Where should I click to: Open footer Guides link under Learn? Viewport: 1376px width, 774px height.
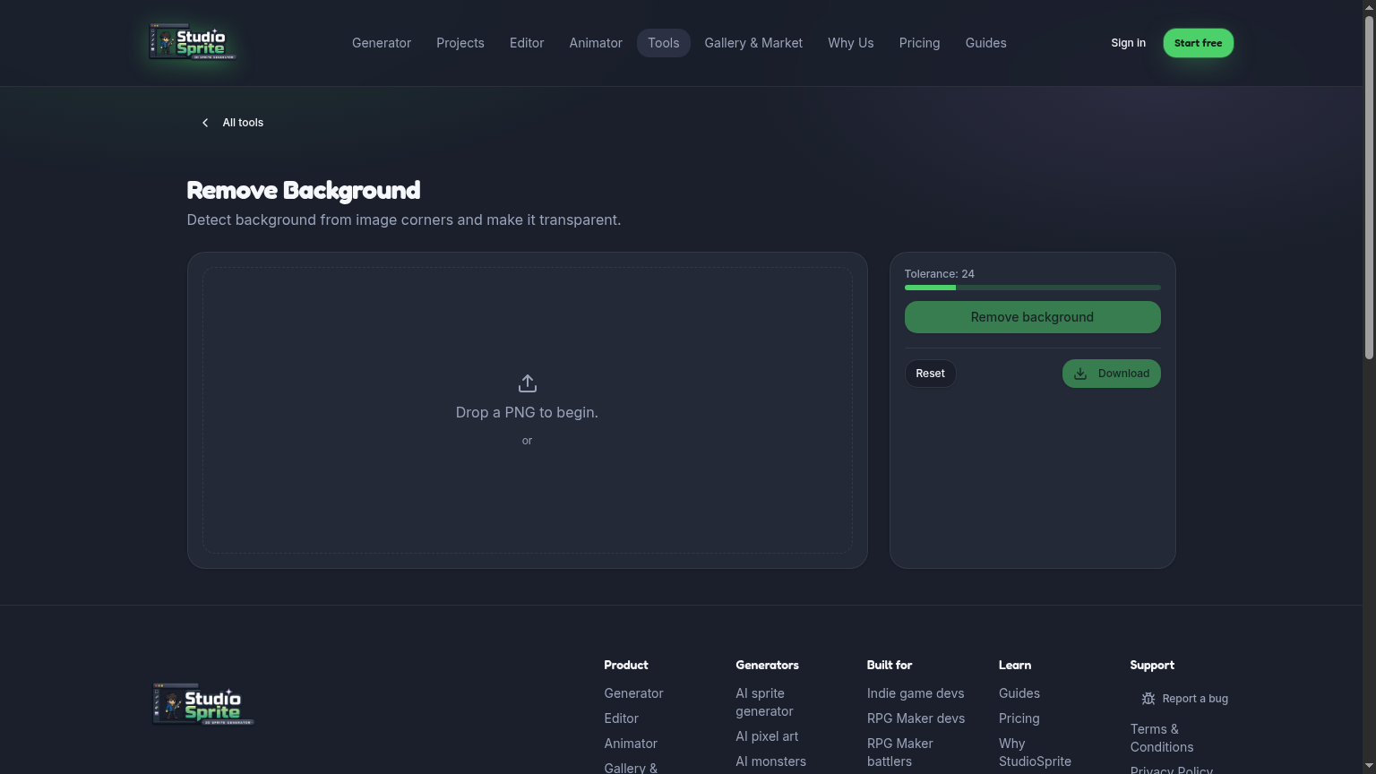coord(1019,693)
